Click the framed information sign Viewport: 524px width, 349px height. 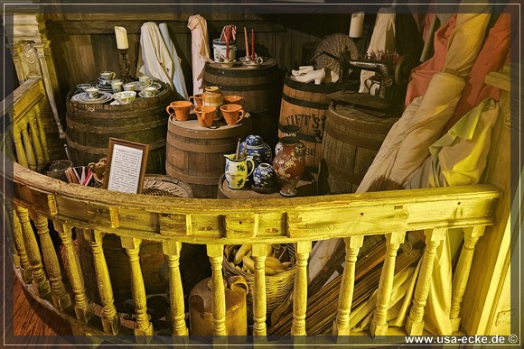[x=126, y=166]
